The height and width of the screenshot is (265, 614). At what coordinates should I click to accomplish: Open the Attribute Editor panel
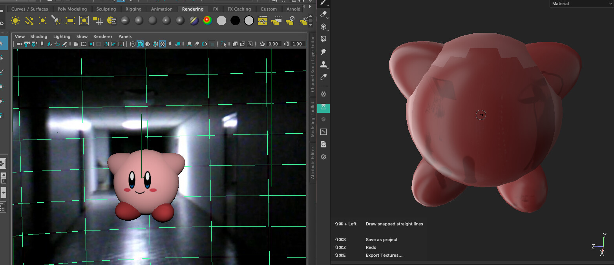(313, 163)
